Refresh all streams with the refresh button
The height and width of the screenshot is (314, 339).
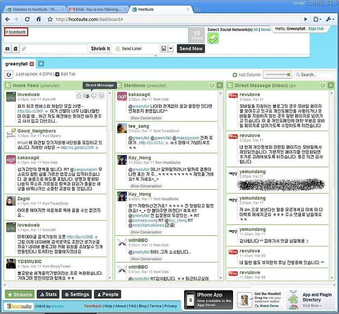coord(8,74)
